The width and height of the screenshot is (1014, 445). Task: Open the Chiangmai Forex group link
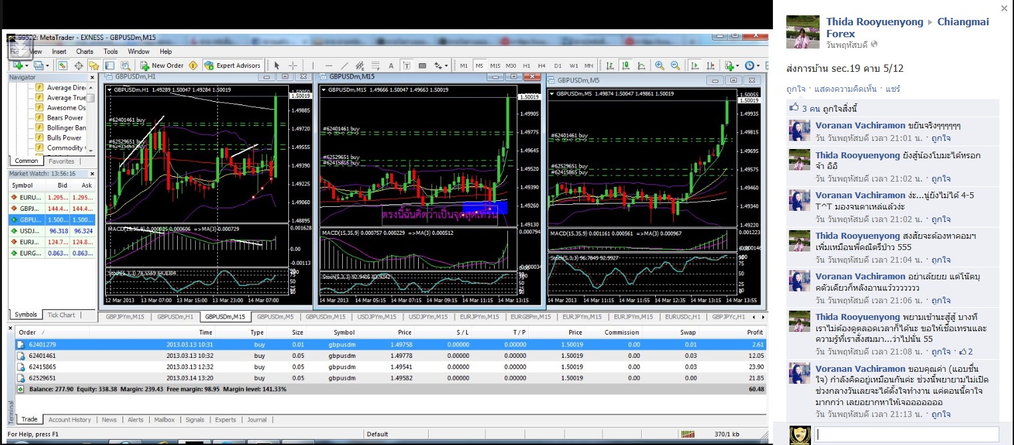click(908, 27)
